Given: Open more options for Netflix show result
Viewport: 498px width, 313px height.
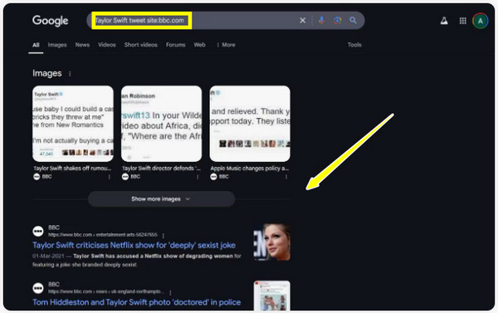Looking at the screenshot, I should tap(164, 236).
